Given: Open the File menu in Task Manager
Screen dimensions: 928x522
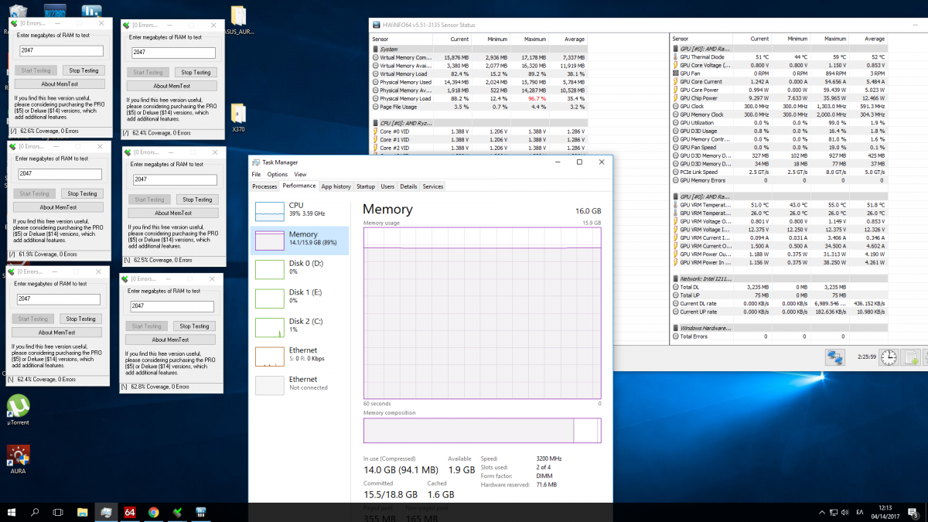Looking at the screenshot, I should click(x=256, y=175).
